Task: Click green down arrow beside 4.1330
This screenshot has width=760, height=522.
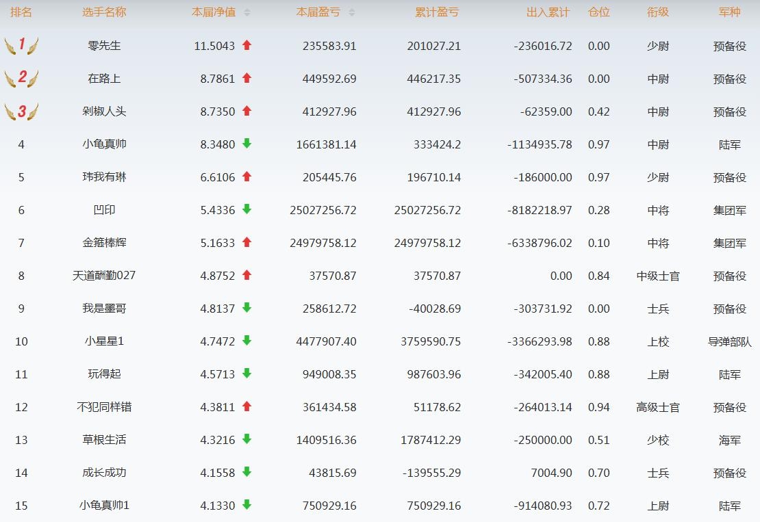Action: click(x=247, y=505)
